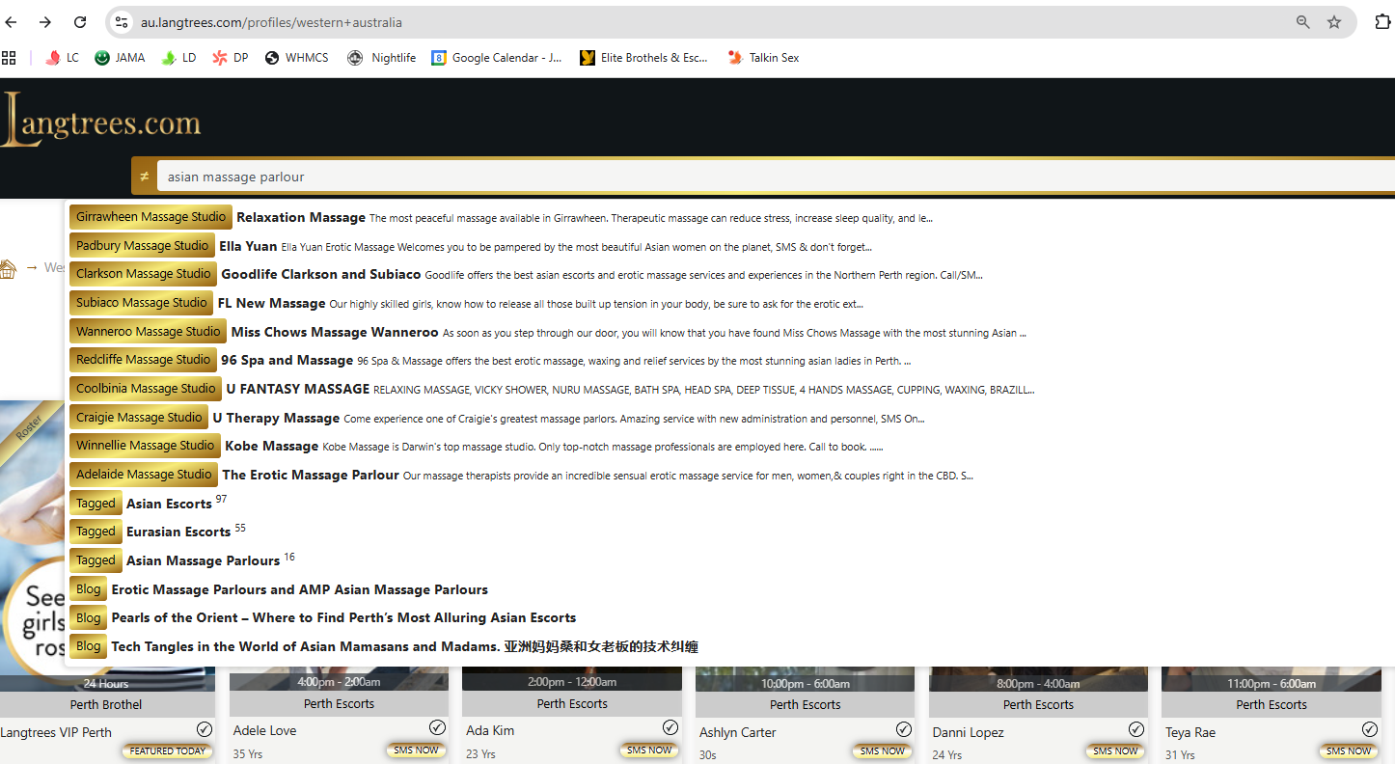Click SMS NOW for Danni Lopez

tap(1114, 750)
